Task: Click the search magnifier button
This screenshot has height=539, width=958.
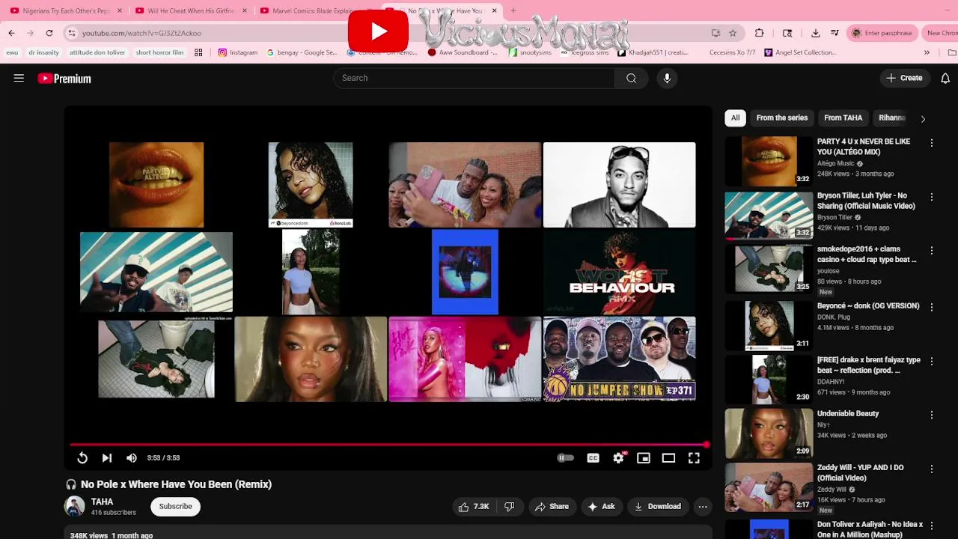Action: coord(632,78)
